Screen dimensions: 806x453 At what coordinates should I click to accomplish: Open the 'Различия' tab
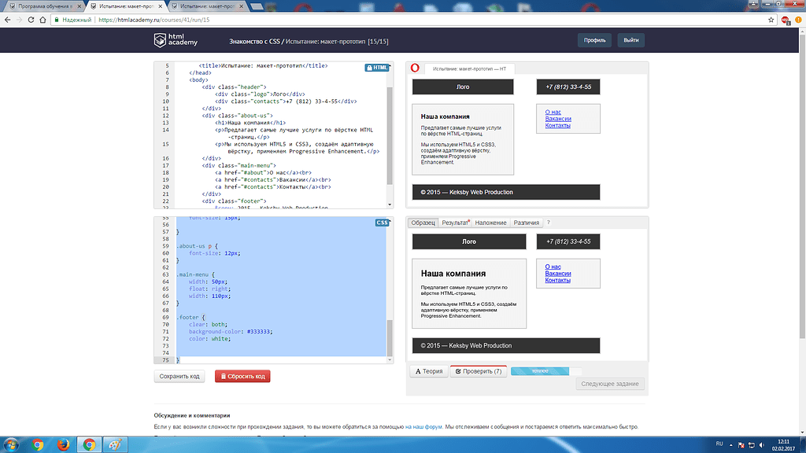tap(526, 223)
